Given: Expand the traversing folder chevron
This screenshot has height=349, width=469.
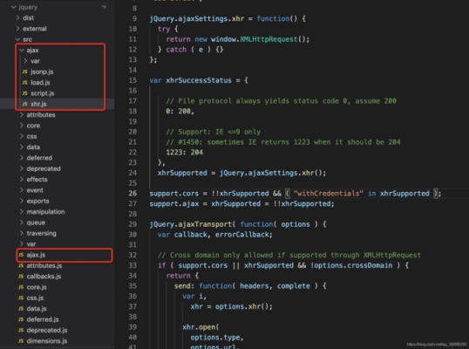Looking at the screenshot, I should pos(22,234).
